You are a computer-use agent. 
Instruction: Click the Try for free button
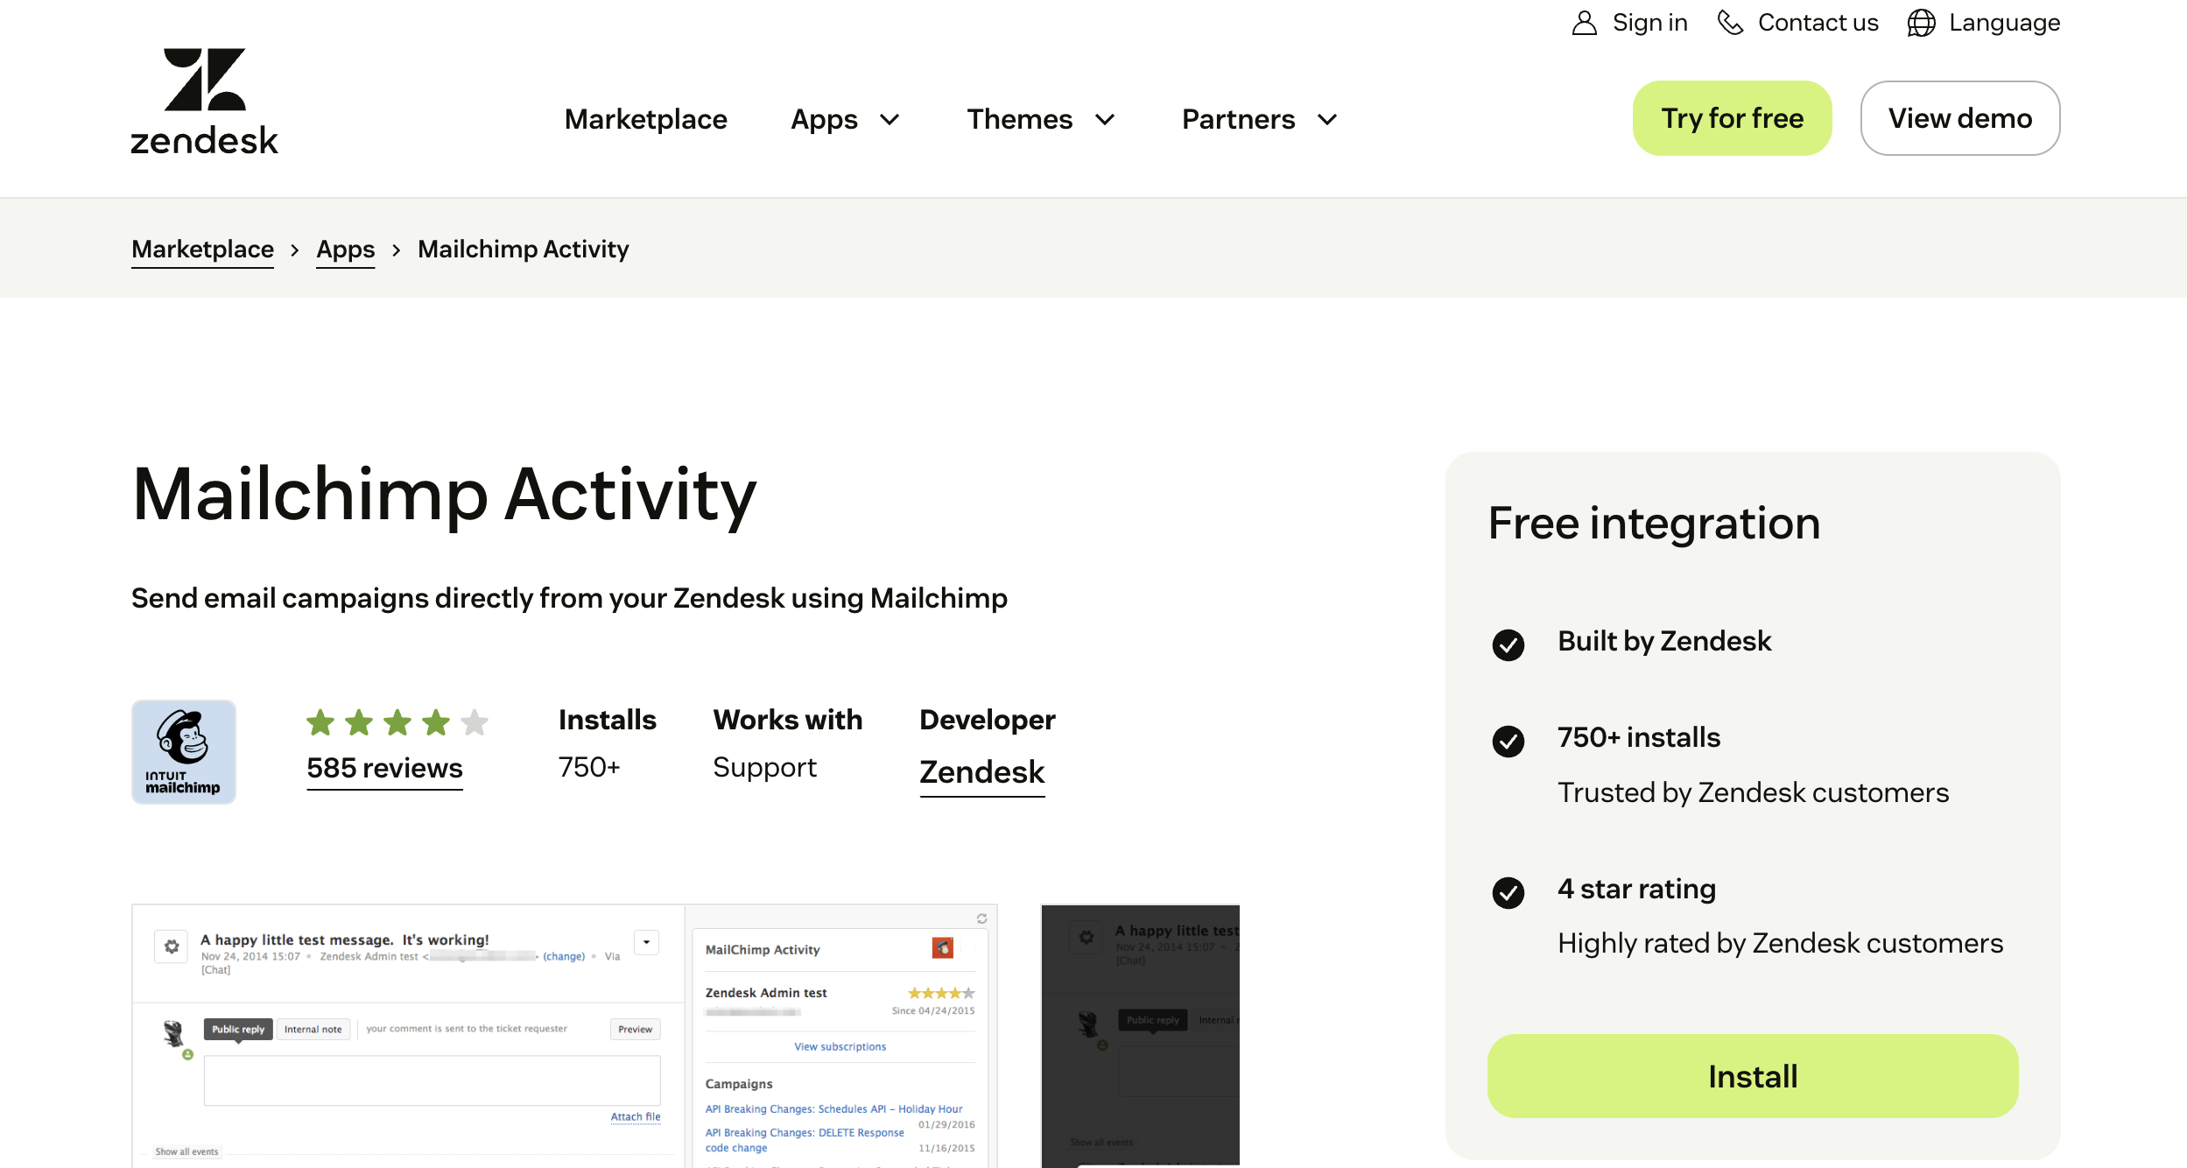pyautogui.click(x=1732, y=117)
